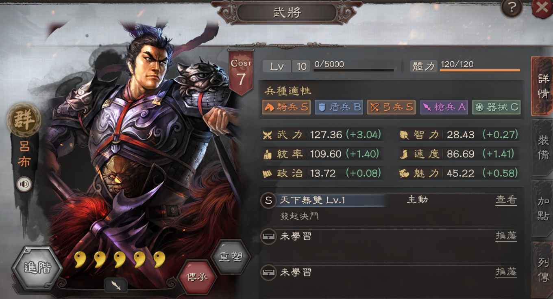
Task: Select the 器械 C troop aptitude badge
Action: (496, 107)
